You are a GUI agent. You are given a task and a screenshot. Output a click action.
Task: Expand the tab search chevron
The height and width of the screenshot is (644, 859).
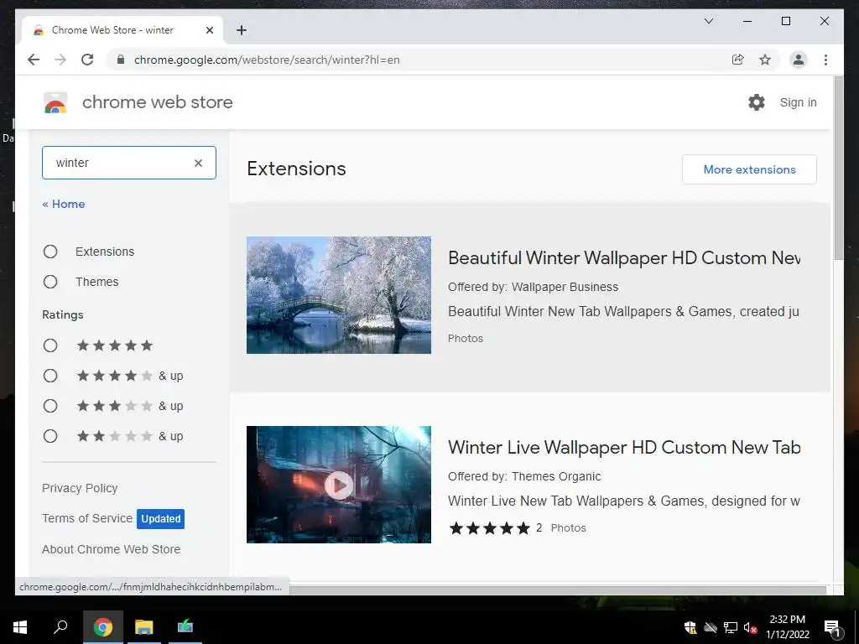coord(708,21)
